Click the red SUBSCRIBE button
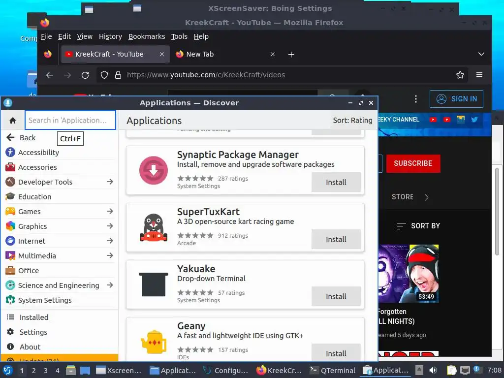 (413, 163)
